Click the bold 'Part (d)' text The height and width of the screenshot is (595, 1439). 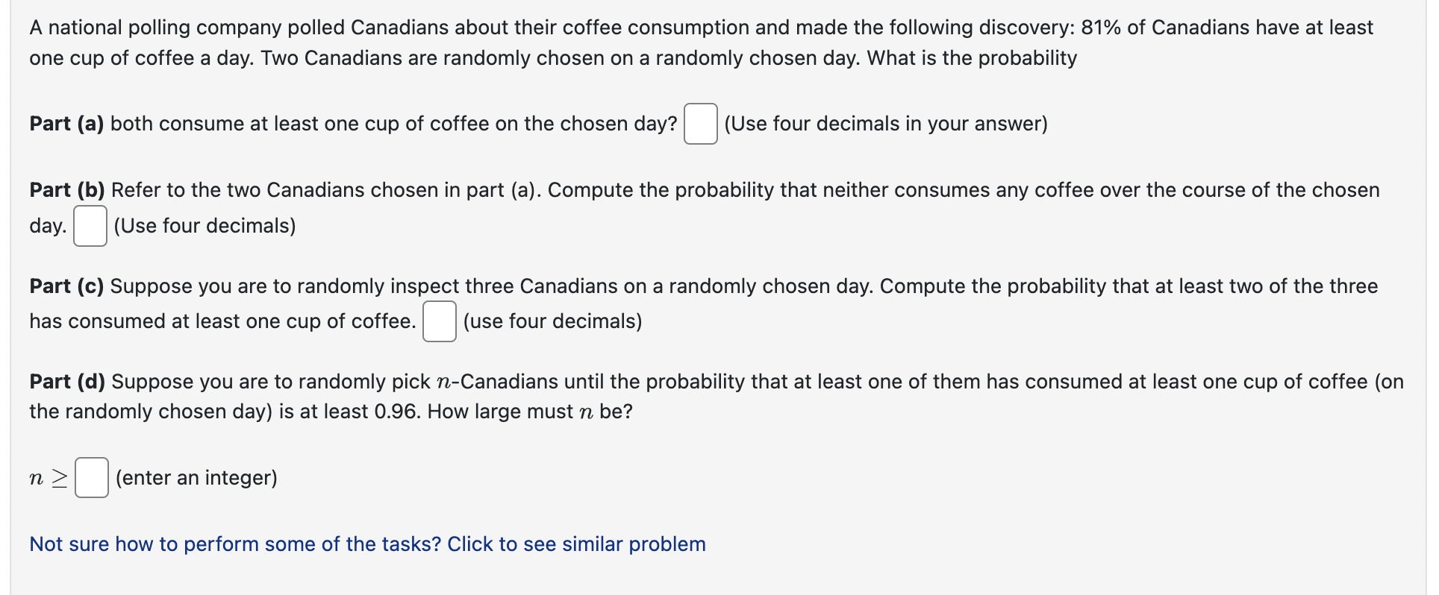(x=66, y=382)
